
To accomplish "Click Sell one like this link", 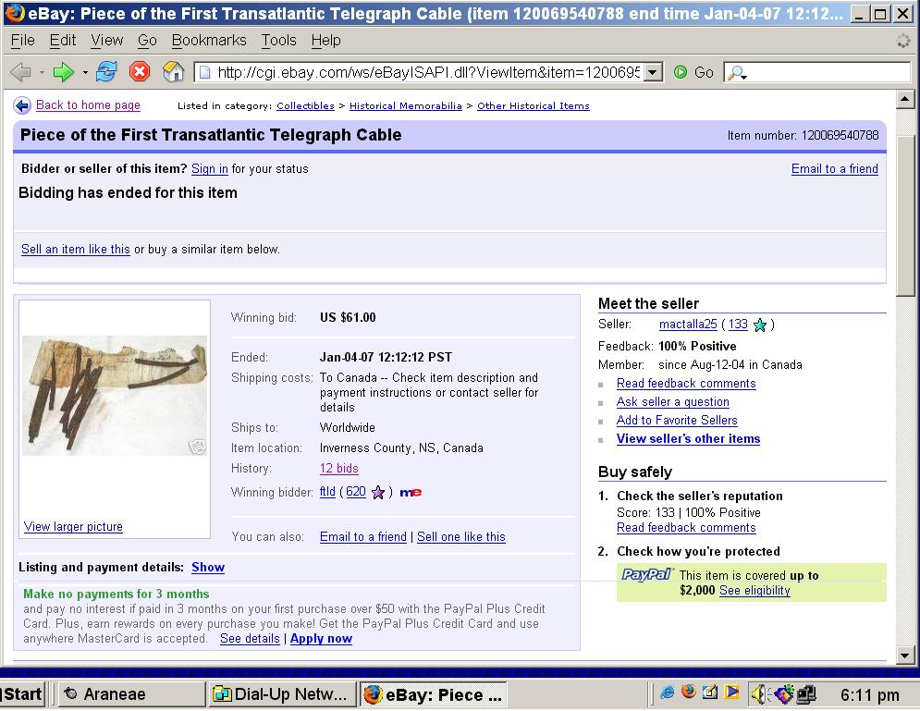I will (x=461, y=537).
